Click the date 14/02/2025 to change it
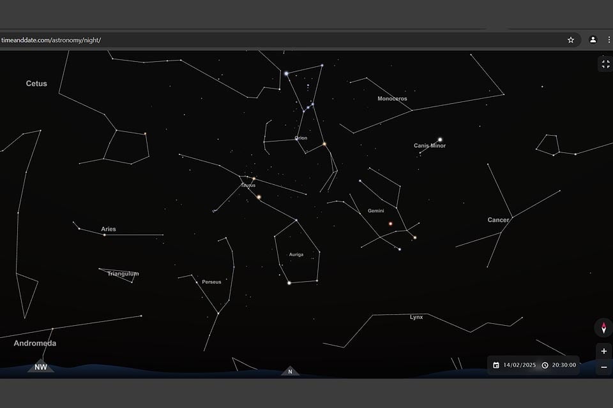Screen dimensions: 613x408 (x=518, y=365)
